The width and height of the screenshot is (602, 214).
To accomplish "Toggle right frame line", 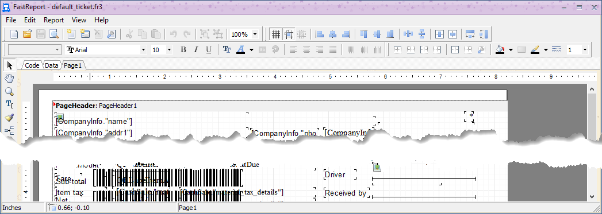I will tap(437, 49).
